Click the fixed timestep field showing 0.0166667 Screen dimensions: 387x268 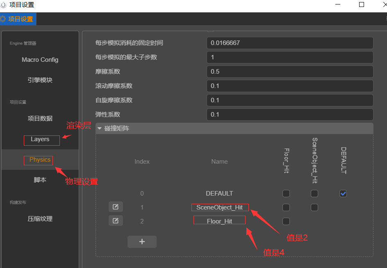coord(289,43)
